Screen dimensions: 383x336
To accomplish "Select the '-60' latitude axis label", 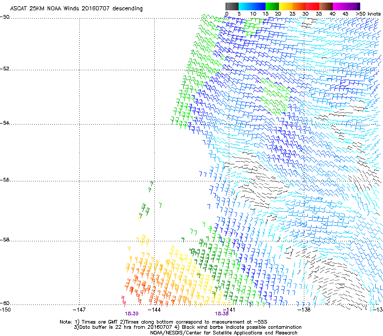I will 5,303.
